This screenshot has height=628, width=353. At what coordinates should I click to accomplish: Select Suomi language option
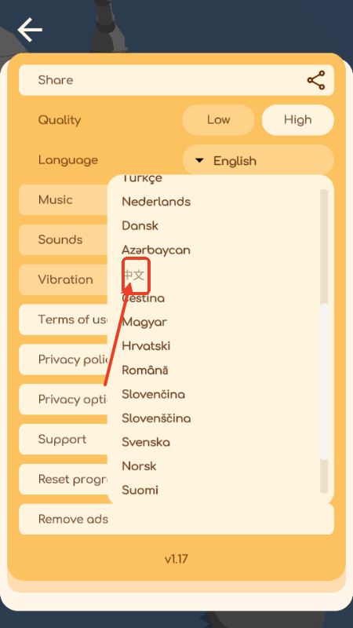140,490
